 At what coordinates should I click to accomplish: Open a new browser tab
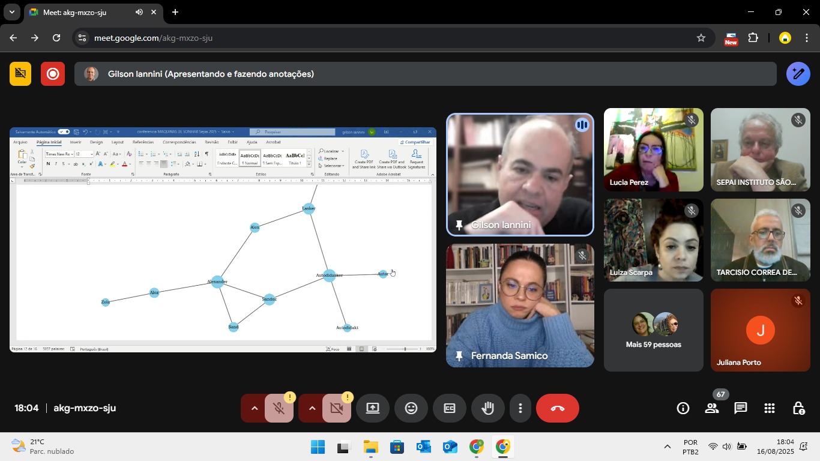pyautogui.click(x=175, y=12)
